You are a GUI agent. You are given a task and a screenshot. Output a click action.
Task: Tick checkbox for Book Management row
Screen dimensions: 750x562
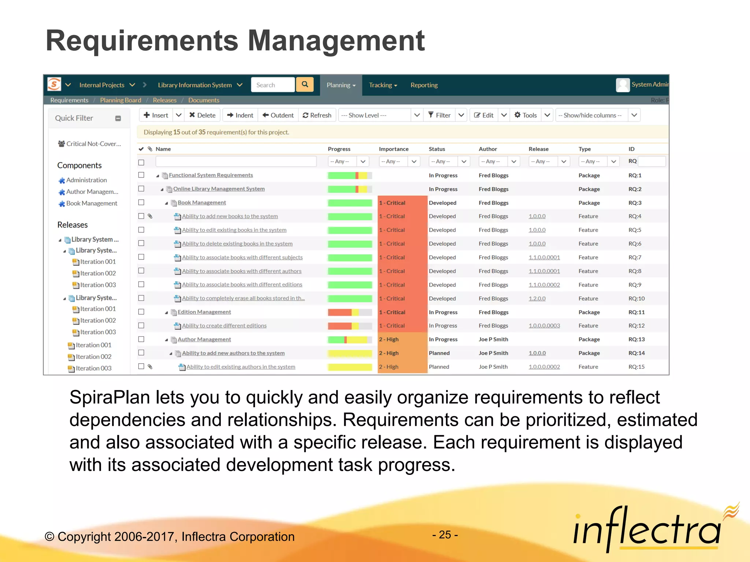click(141, 202)
